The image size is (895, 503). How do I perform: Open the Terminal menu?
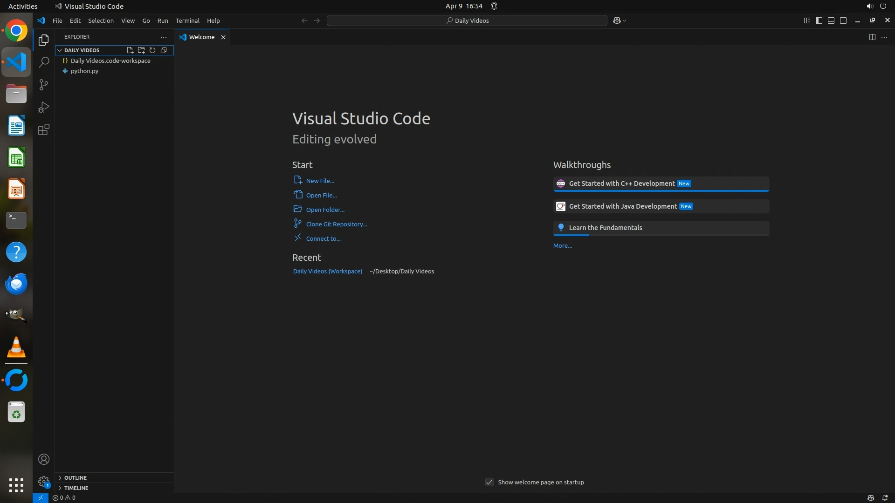point(187,20)
